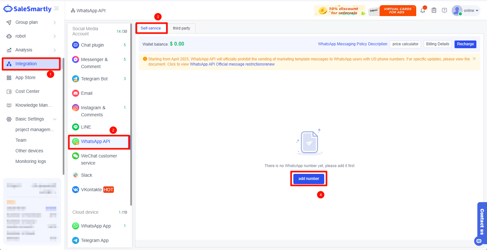This screenshot has height=250, width=487.
Task: Click the WeChat customer service icon
Action: tap(76, 156)
